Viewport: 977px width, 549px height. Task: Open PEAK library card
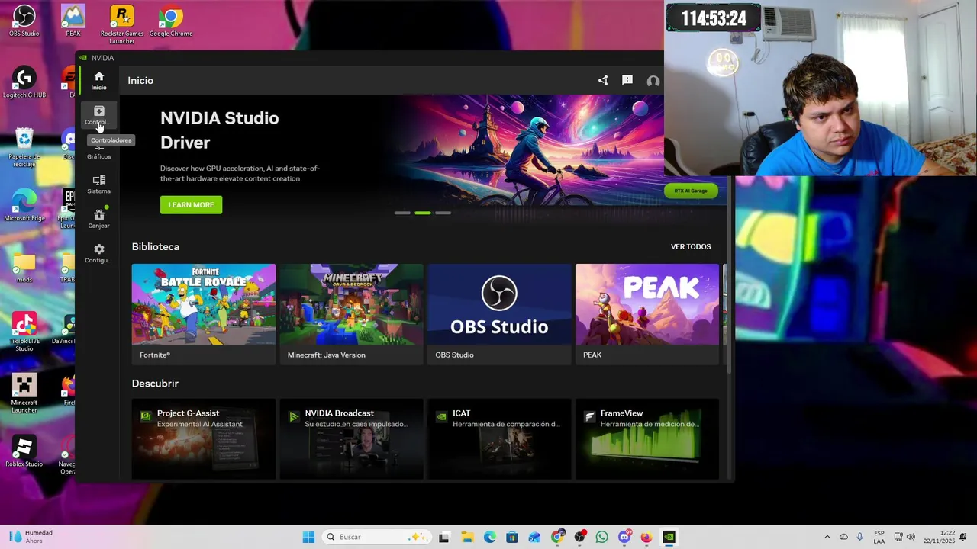[647, 314]
